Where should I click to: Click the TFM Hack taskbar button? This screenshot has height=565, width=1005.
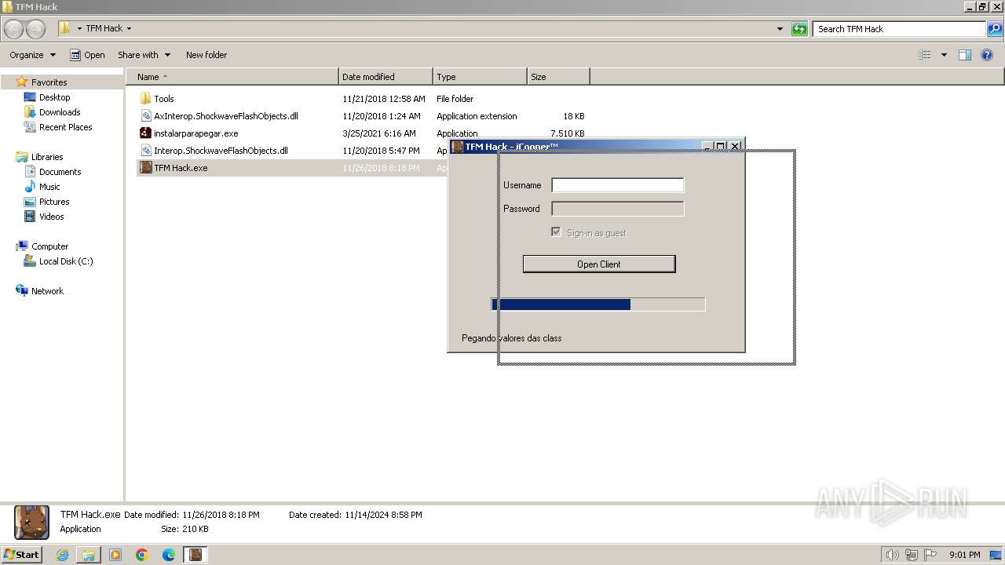pos(196,555)
